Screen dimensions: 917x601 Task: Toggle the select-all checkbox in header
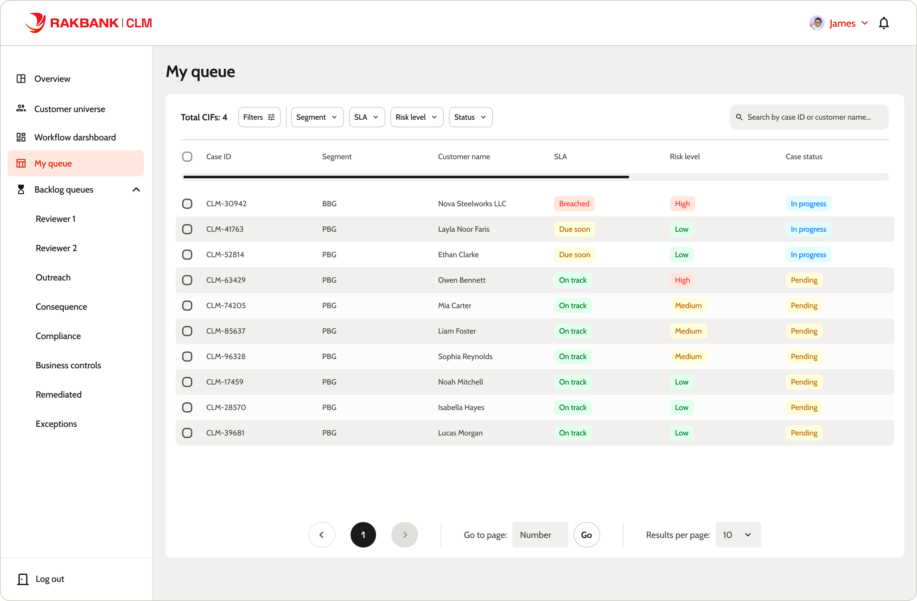point(187,156)
